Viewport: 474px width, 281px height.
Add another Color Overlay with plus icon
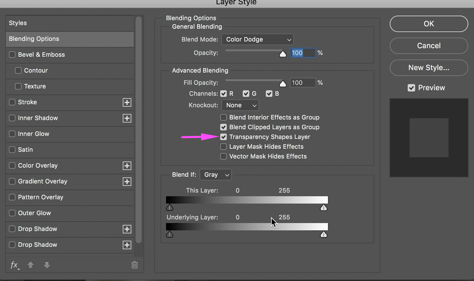127,166
